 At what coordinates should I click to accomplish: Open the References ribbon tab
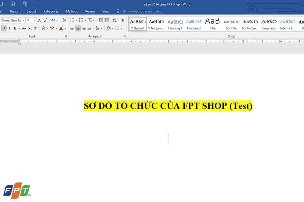tap(51, 11)
